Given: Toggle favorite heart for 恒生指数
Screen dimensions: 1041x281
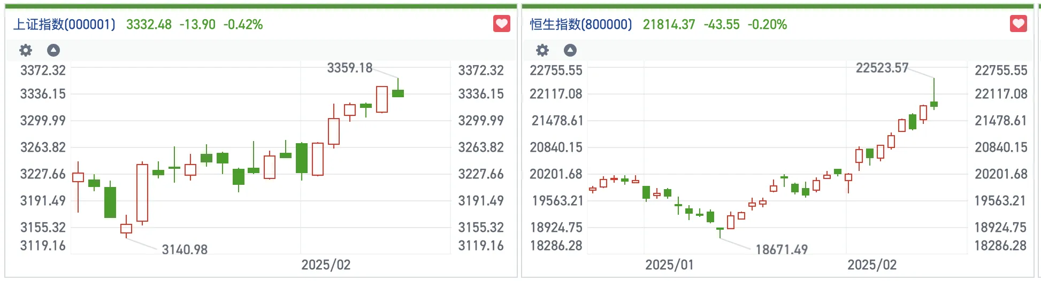Looking at the screenshot, I should tap(1018, 24).
